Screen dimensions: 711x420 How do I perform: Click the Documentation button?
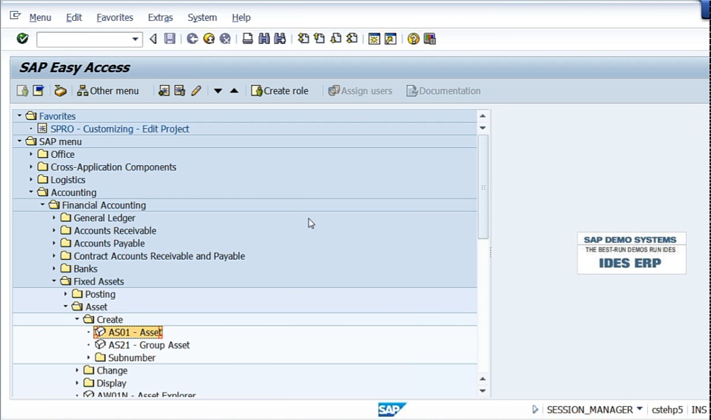(443, 91)
